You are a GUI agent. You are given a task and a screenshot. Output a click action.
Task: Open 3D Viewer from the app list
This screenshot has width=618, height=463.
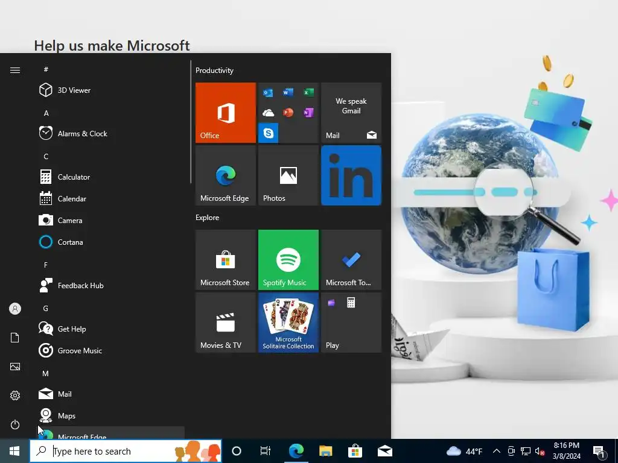click(110, 90)
